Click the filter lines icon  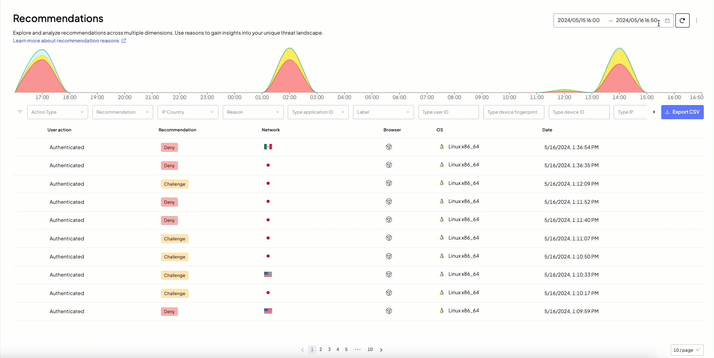[x=20, y=112]
